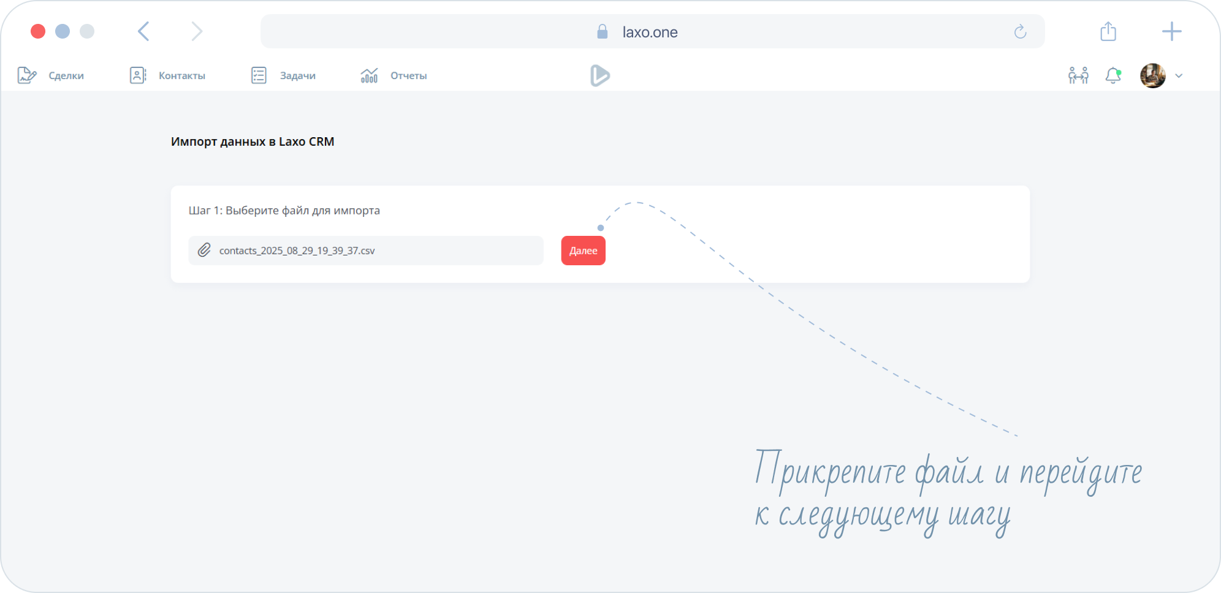Open the Отчеты menu item
Viewport: 1221px width, 593px height.
pos(408,75)
